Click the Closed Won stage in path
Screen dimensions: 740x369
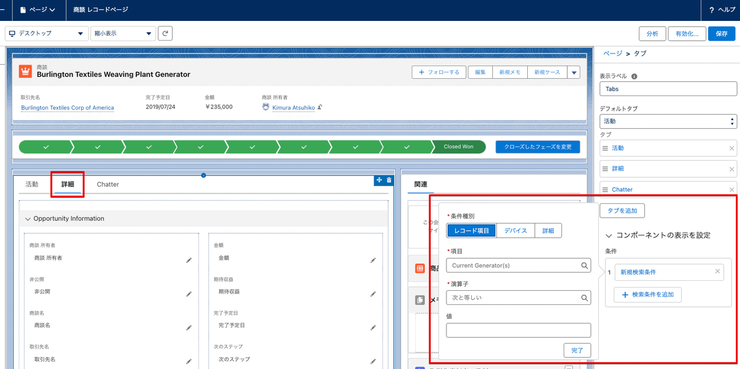[x=458, y=147]
